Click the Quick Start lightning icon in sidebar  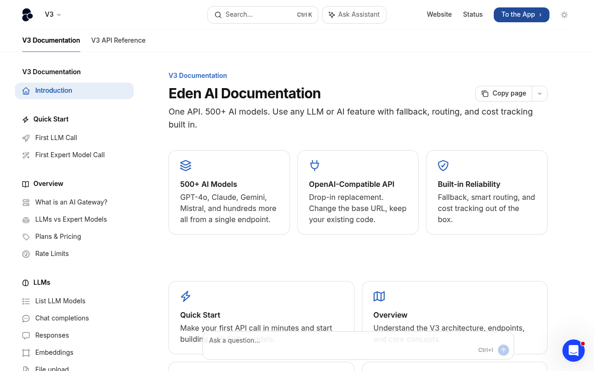coord(26,120)
